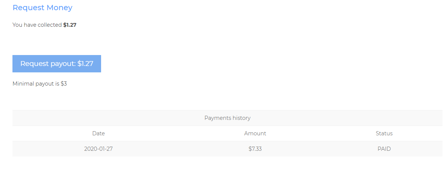Click the Status column header
This screenshot has height=170, width=447.
click(x=384, y=133)
